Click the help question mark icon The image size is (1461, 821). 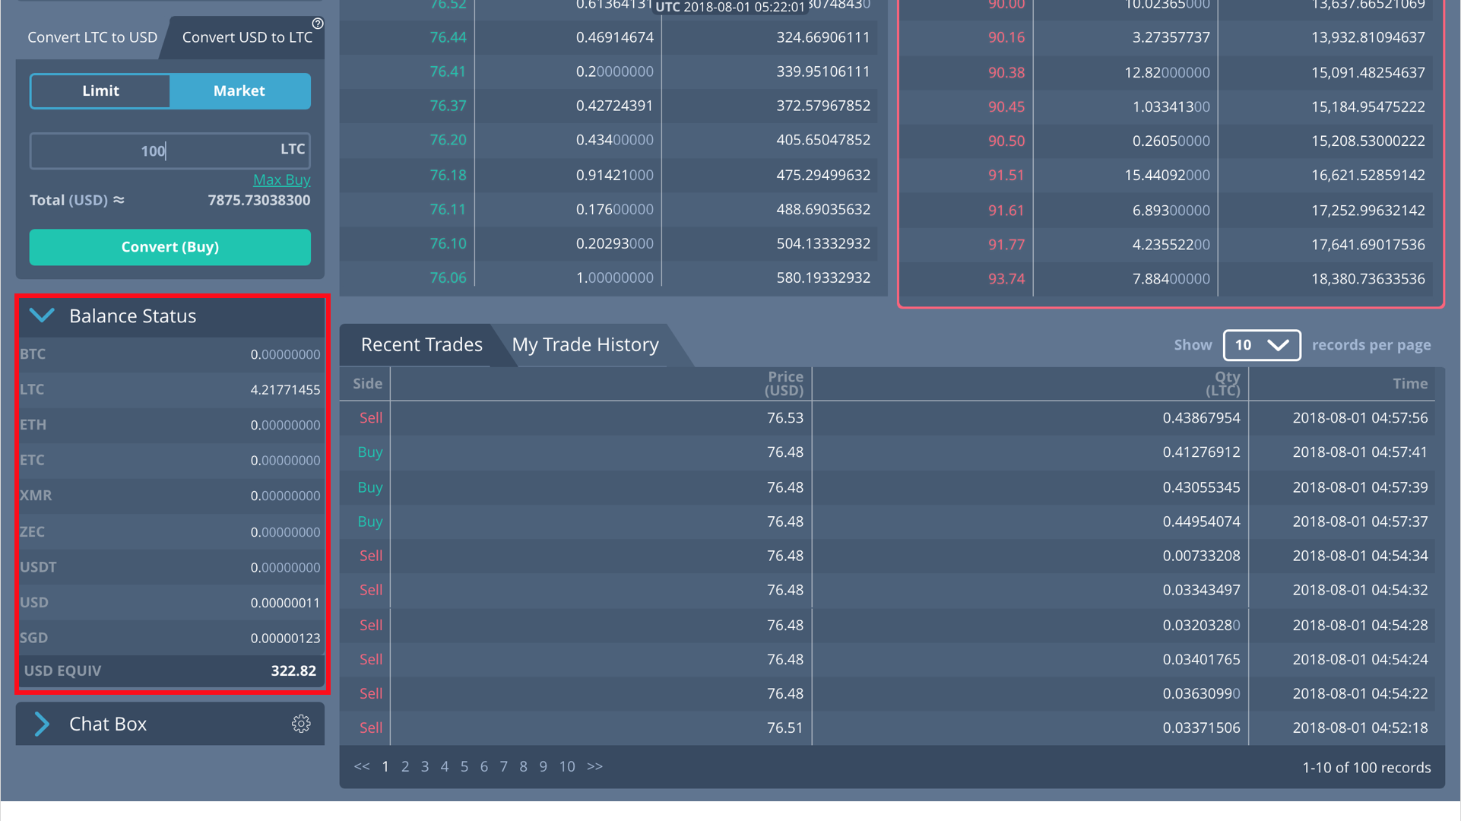(318, 24)
